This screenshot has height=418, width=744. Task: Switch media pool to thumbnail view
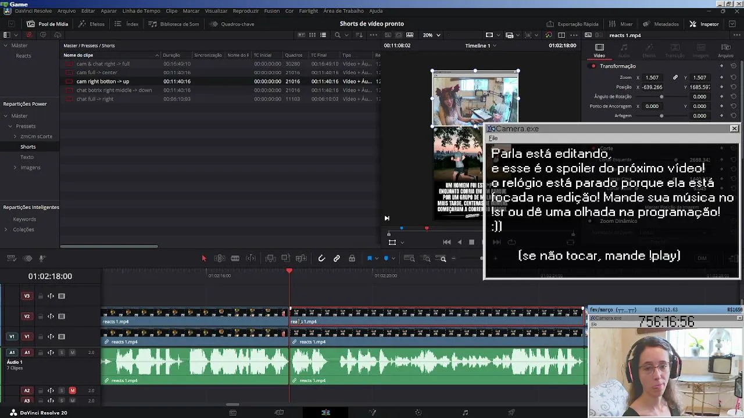[312, 35]
